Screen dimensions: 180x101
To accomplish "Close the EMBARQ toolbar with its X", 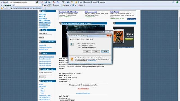I will [x=1, y=5].
